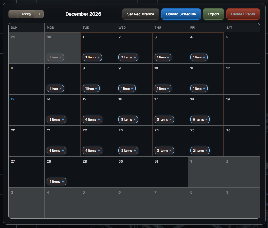Image resolution: width=268 pixels, height=228 pixels.
Task: Open the 2 Items badge on December 1
Action: tap(92, 57)
